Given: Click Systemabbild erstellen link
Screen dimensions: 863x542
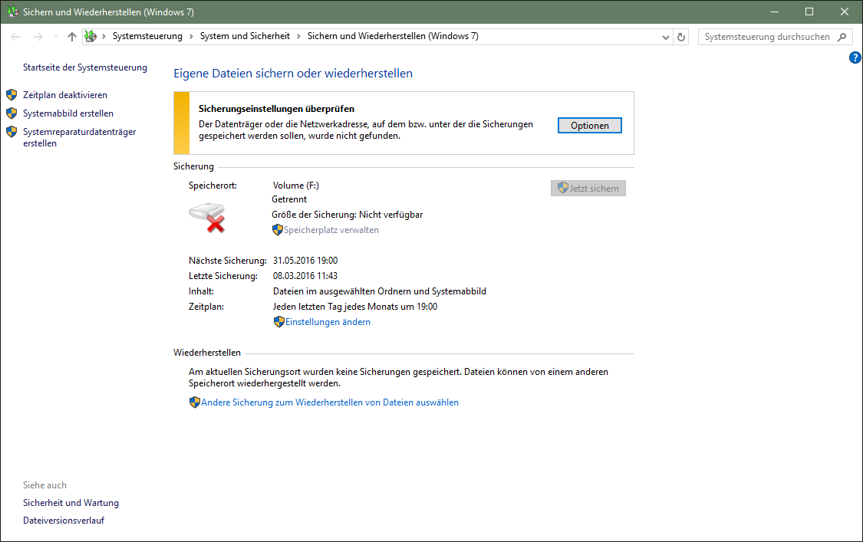Looking at the screenshot, I should click(68, 113).
